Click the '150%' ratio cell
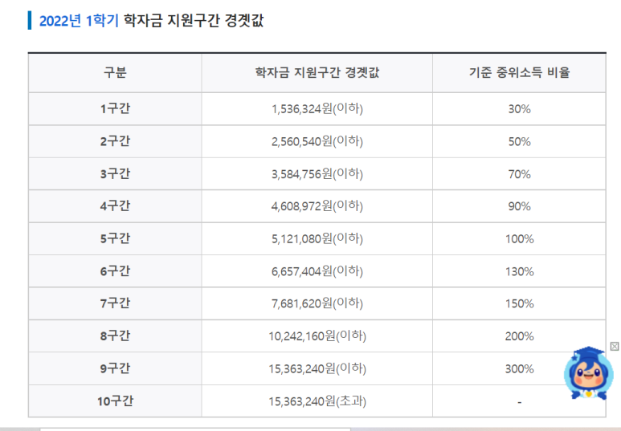This screenshot has width=621, height=431. coord(519,304)
